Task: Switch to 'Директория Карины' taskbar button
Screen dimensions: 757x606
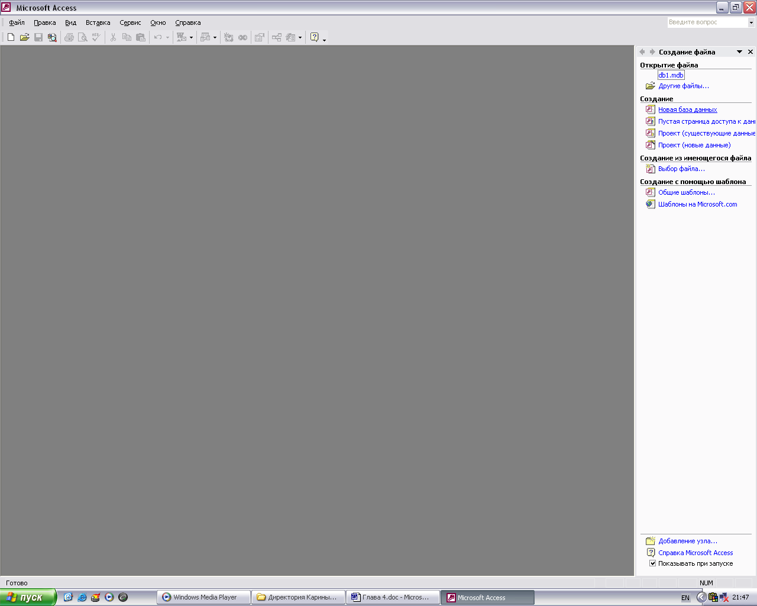Action: coord(299,597)
